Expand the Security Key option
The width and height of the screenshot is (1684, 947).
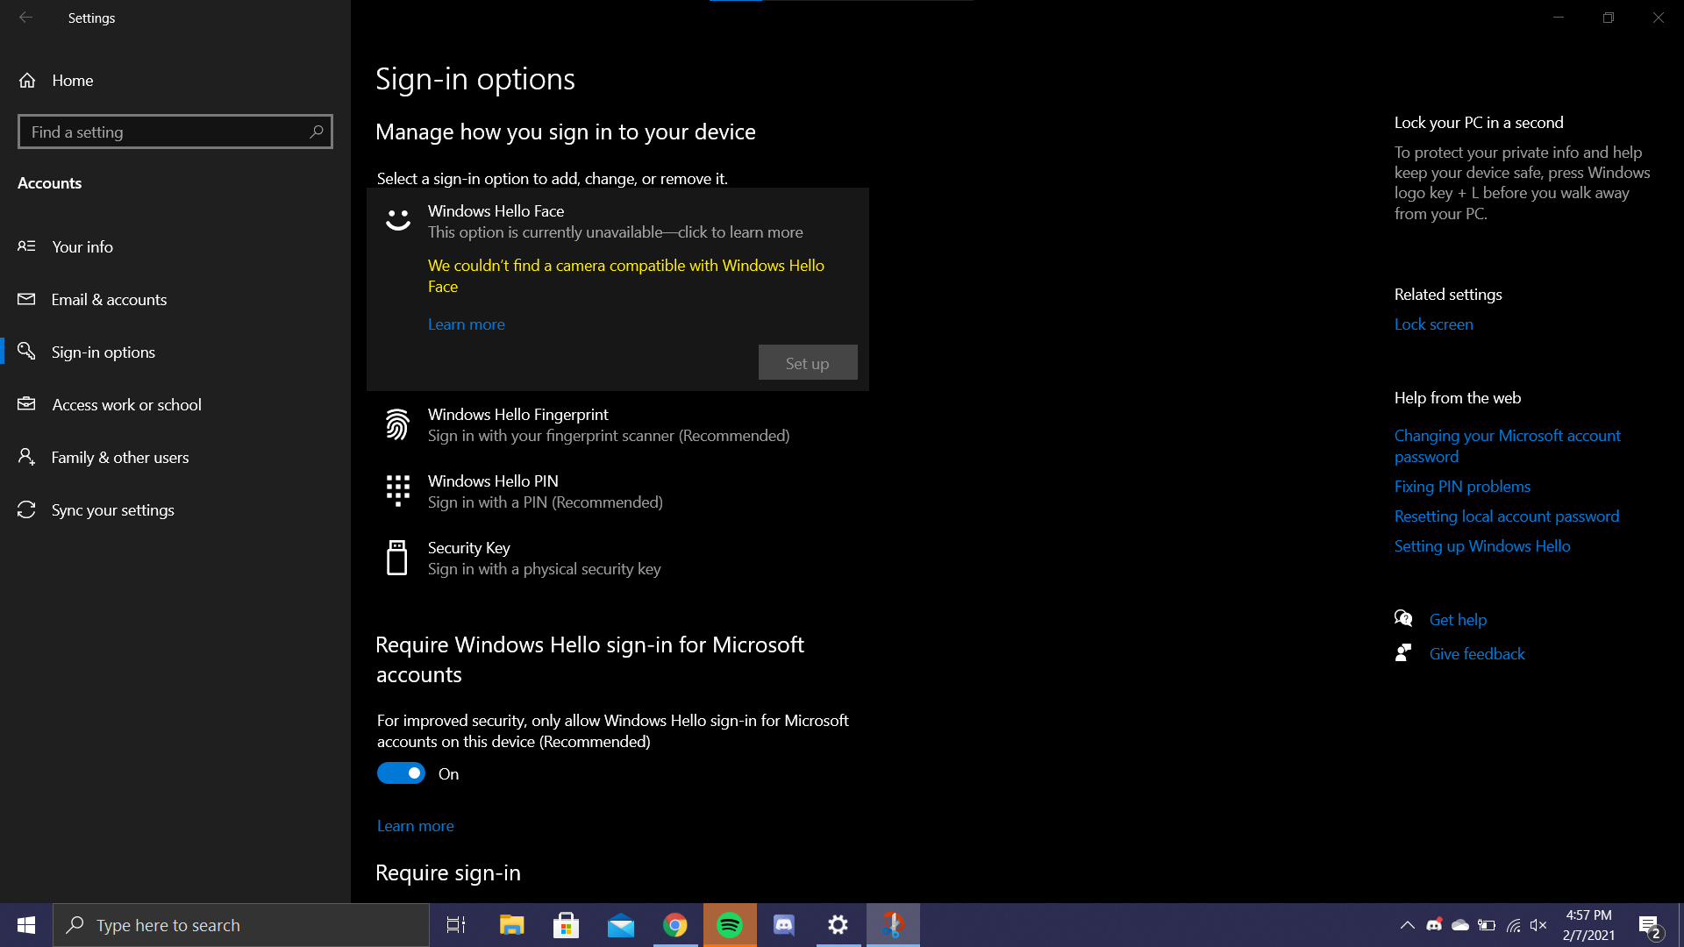pos(617,558)
